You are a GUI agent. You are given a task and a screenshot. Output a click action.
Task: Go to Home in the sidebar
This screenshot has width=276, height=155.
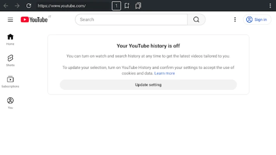[x=10, y=39]
